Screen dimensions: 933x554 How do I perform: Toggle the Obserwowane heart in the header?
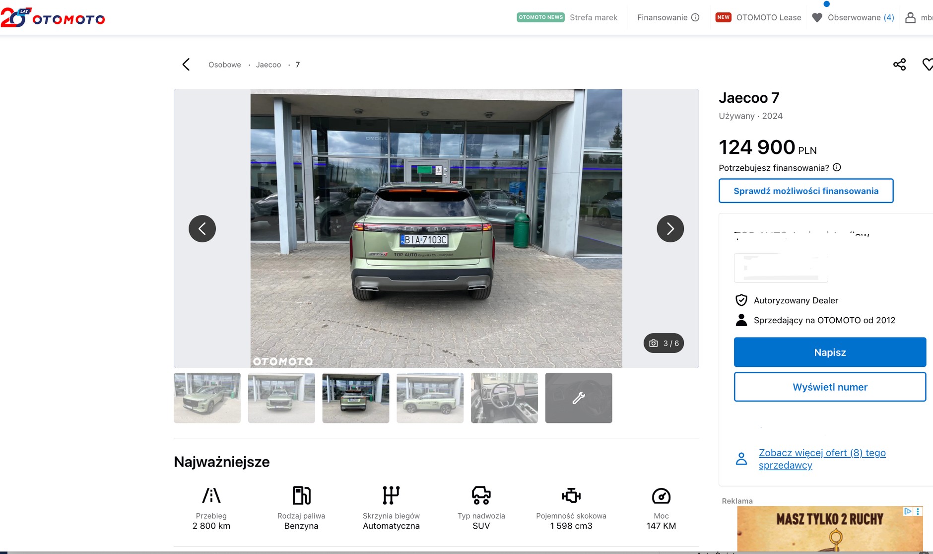tap(817, 17)
